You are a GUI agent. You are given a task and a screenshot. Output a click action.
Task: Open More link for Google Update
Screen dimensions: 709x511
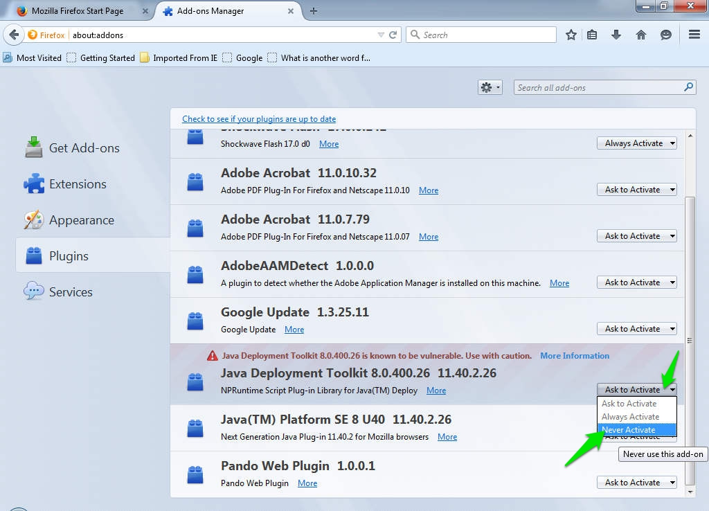(x=294, y=330)
